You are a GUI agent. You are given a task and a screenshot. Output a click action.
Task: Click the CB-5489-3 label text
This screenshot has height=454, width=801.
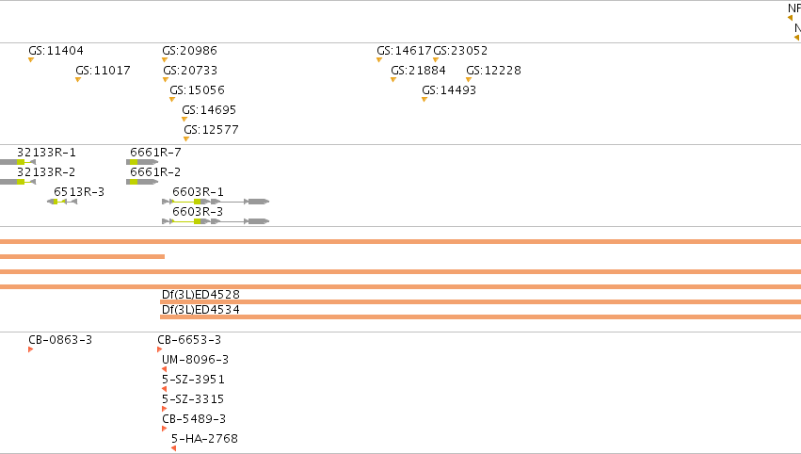pyautogui.click(x=194, y=419)
